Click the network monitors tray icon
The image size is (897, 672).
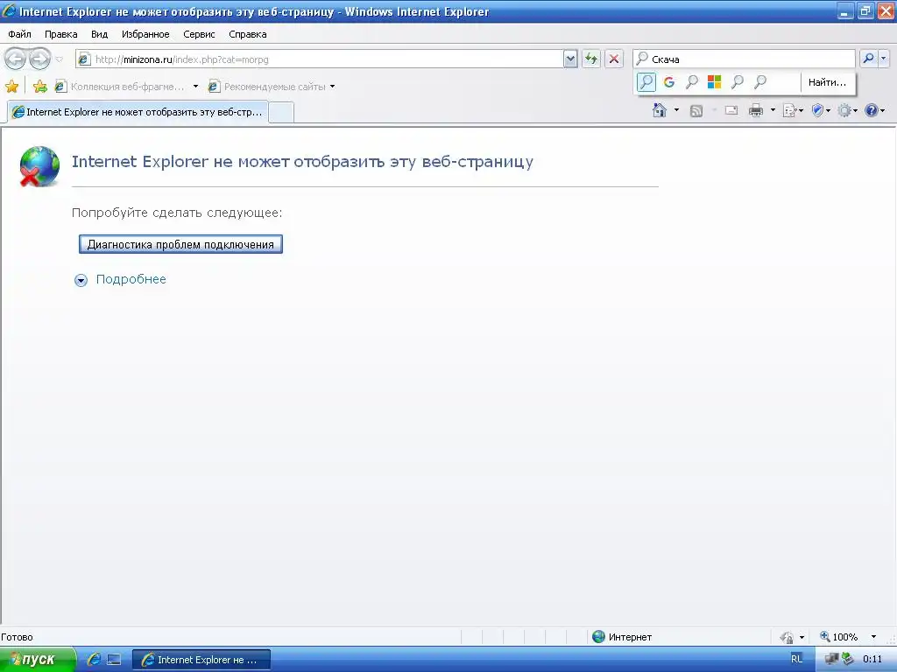click(830, 660)
